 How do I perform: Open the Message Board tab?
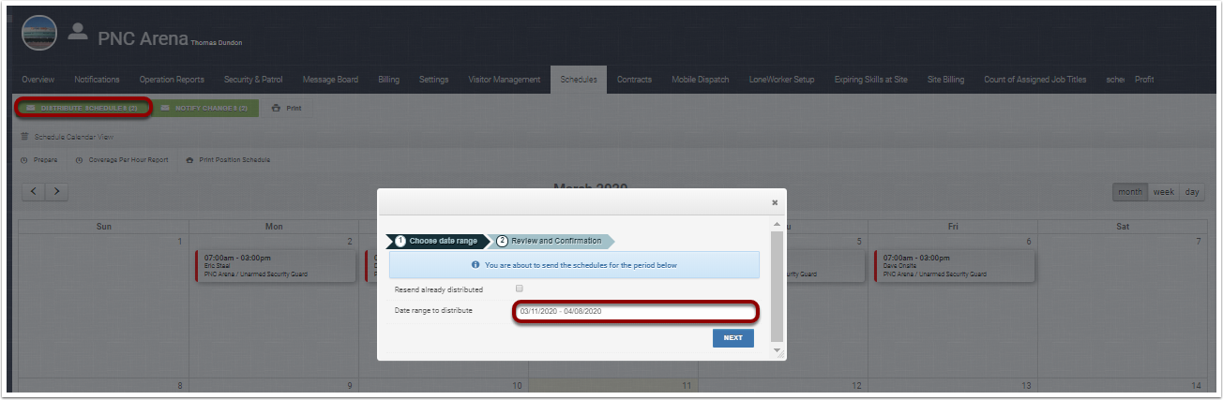click(x=330, y=80)
